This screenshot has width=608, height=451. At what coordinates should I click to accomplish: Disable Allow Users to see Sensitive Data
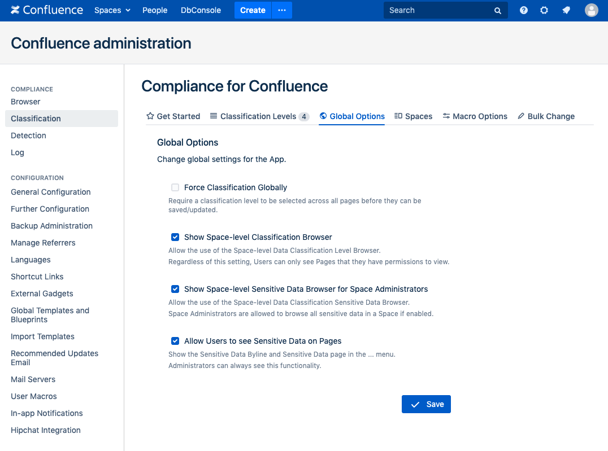point(175,341)
